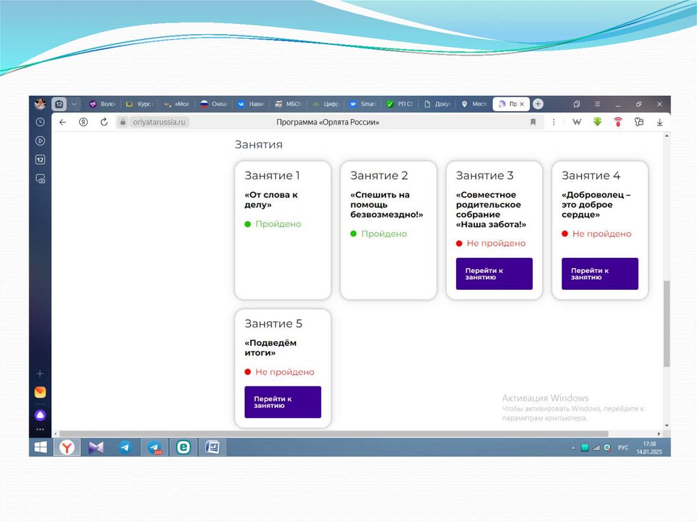Show hidden system tray icons arrow
This screenshot has width=697, height=522.
coord(573,448)
